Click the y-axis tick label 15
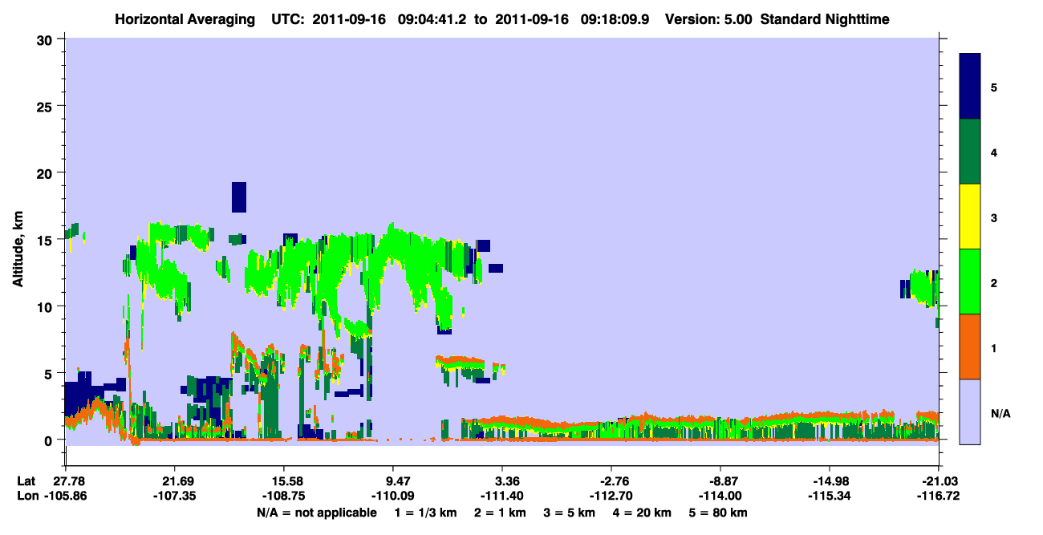 pos(47,240)
